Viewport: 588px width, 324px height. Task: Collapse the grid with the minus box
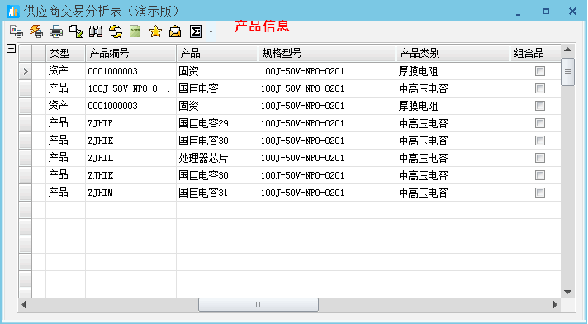click(12, 49)
